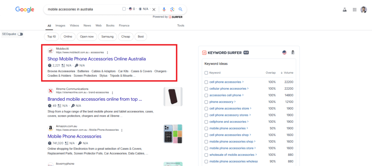Switch to the Images tab
The width and height of the screenshot is (372, 166).
[60, 25]
